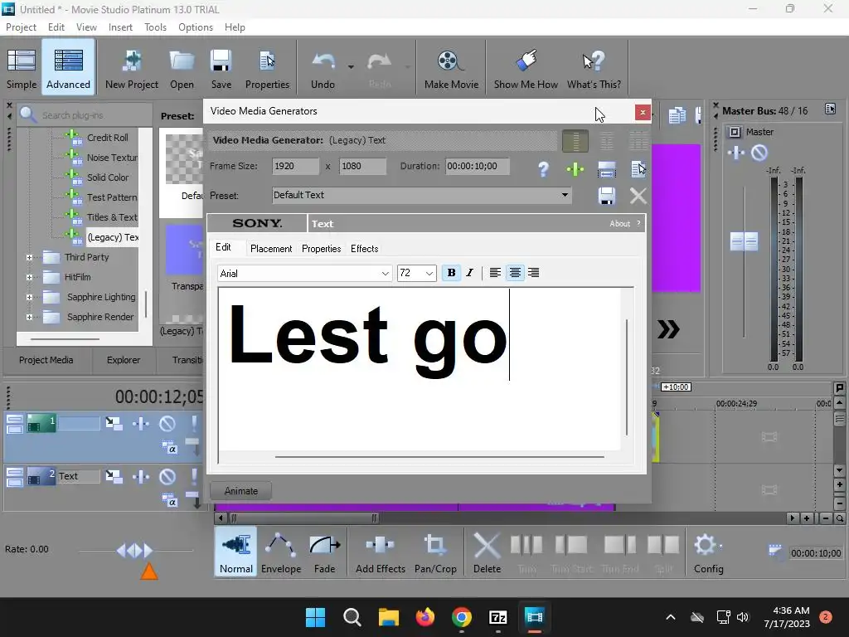
Task: Click the playback Rate slider
Action: tap(135, 551)
